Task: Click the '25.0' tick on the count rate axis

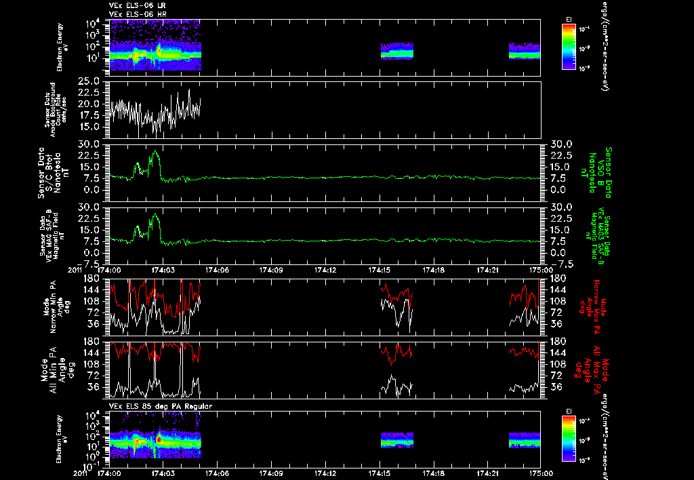Action: (x=89, y=81)
